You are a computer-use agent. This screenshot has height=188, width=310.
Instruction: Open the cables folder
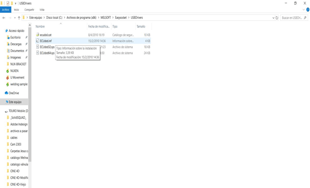click(x=14, y=138)
